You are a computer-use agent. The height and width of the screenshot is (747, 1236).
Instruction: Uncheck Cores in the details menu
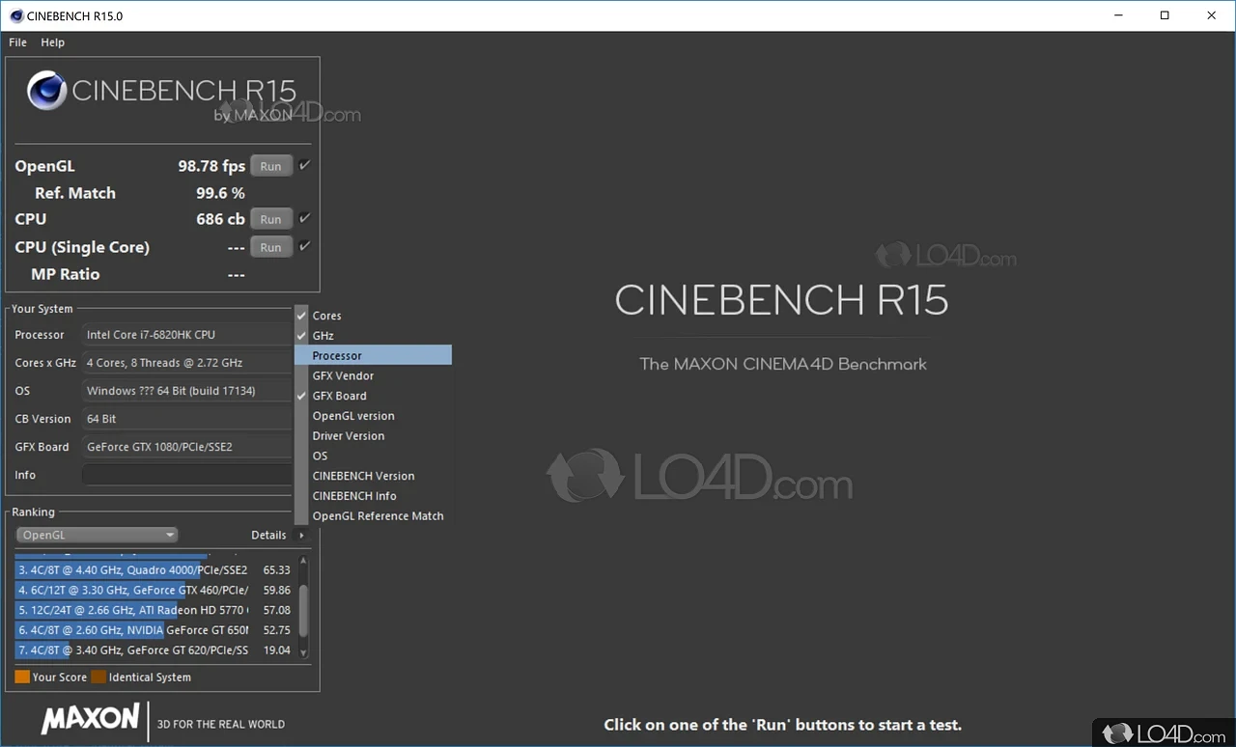(x=373, y=316)
